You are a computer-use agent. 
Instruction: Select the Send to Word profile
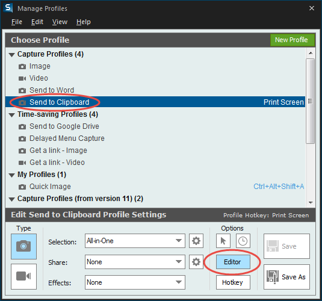point(155,90)
